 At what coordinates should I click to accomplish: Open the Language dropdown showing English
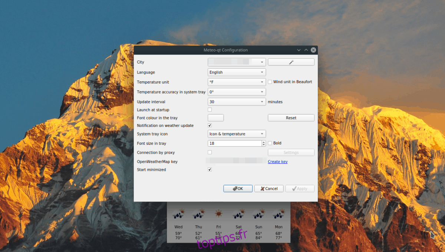point(237,72)
